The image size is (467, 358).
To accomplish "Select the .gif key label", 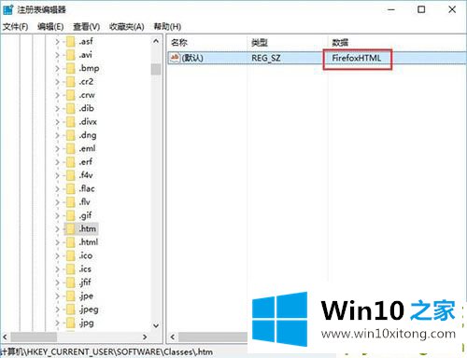I will point(85,215).
